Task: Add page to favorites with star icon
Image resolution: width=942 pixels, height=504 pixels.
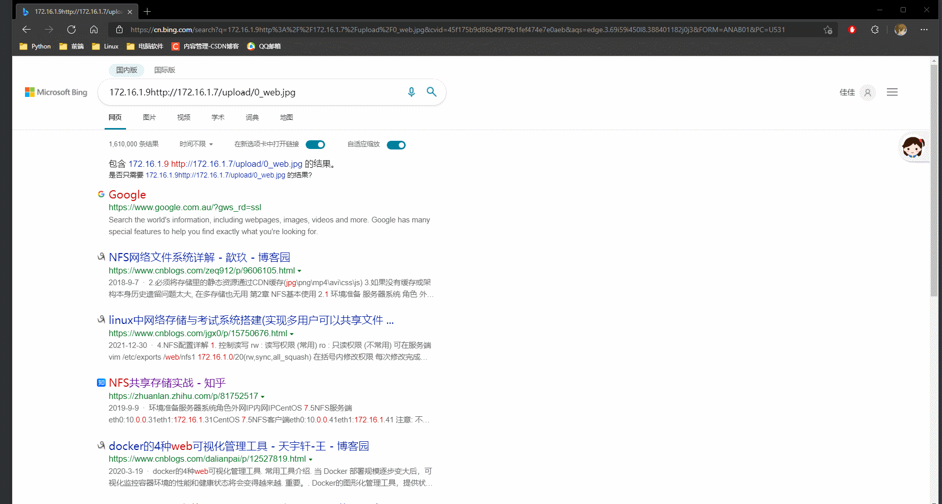Action: [x=828, y=30]
